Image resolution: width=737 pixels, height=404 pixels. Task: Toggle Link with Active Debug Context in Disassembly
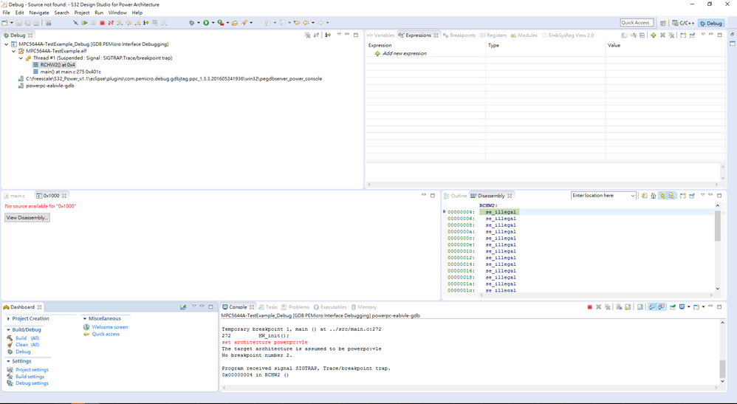[x=662, y=196]
